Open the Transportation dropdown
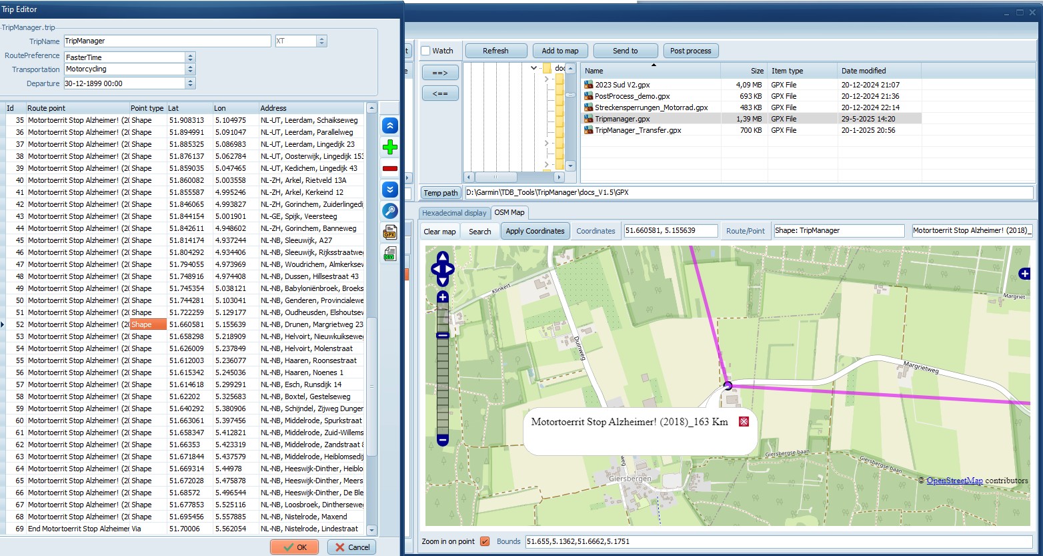Image resolution: width=1043 pixels, height=556 pixels. [x=190, y=69]
